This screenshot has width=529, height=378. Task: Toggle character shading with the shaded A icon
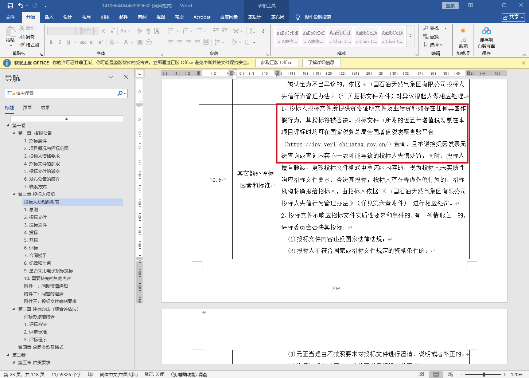click(x=140, y=42)
